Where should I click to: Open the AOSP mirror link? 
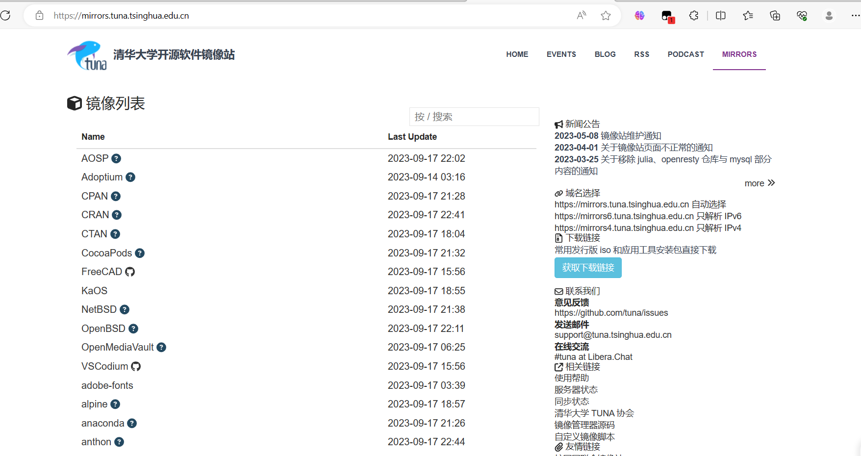point(95,158)
